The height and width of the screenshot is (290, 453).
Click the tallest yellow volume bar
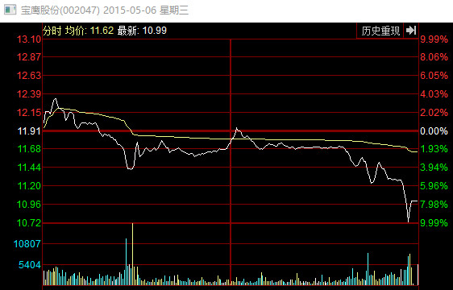(133, 254)
